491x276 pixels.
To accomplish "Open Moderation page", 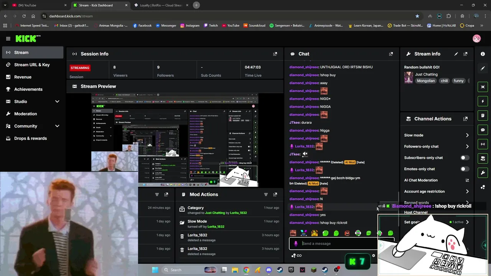I will tap(33, 114).
